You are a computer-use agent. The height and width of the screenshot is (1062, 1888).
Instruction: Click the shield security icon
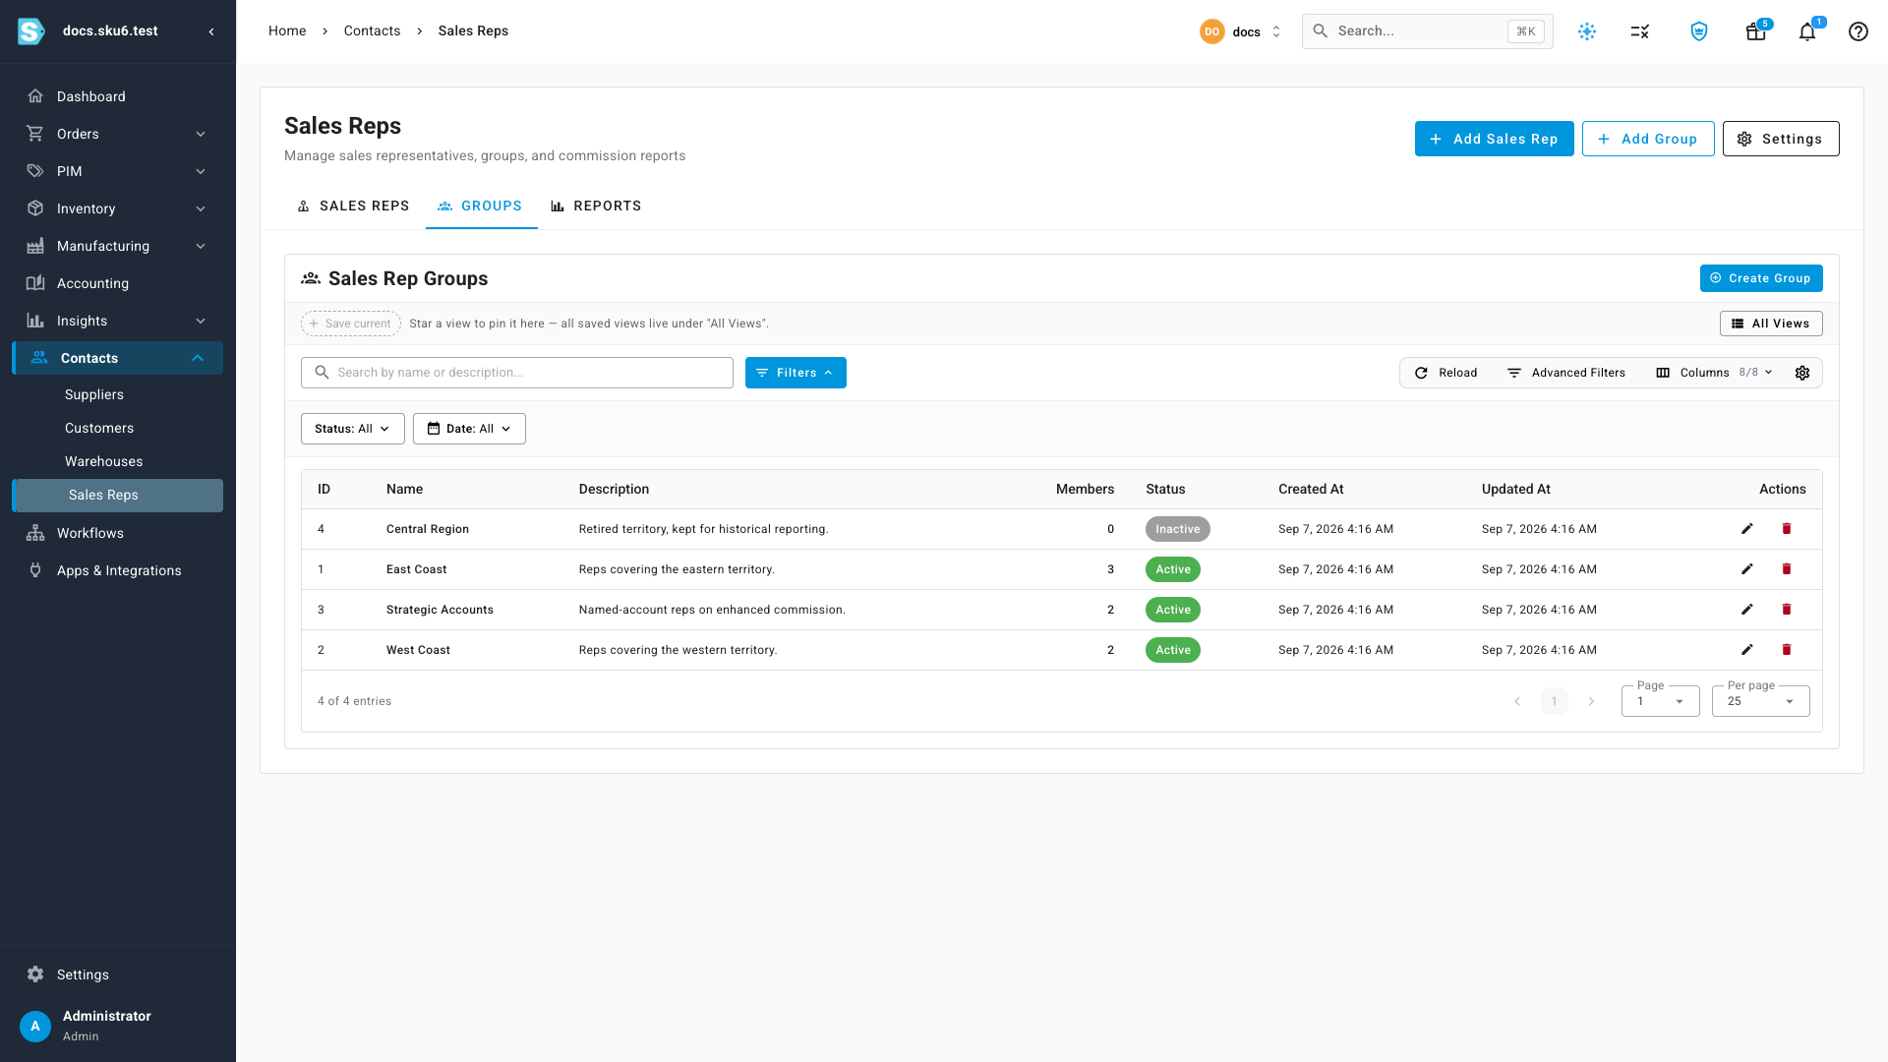(x=1699, y=31)
